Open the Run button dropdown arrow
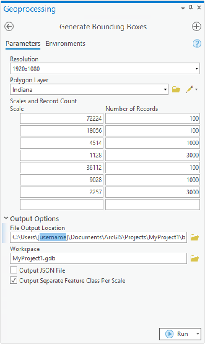 [198, 334]
